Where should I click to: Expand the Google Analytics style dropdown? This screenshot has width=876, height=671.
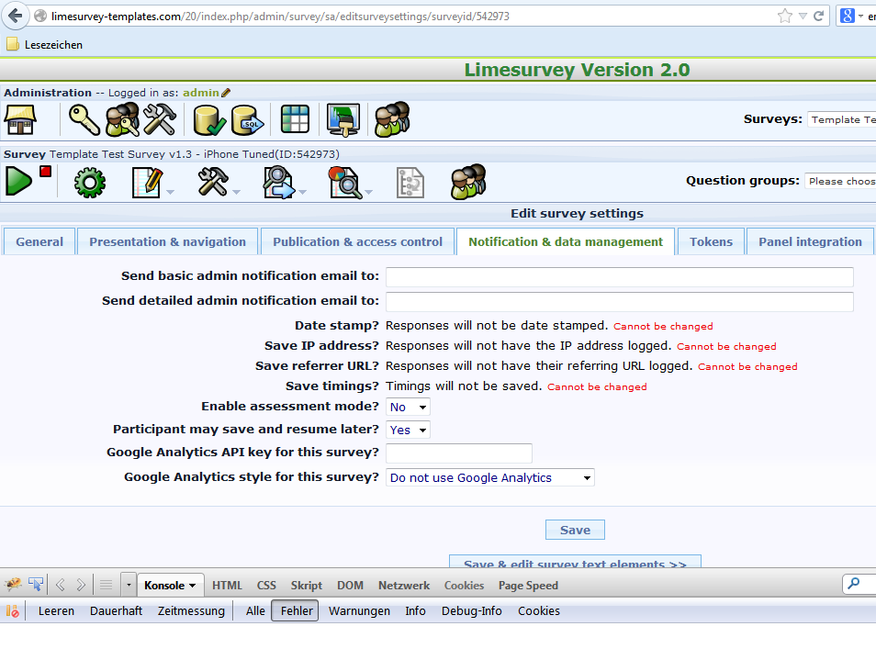[x=490, y=477]
